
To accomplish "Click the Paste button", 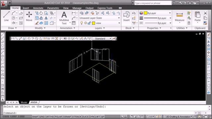I will click(197, 17).
